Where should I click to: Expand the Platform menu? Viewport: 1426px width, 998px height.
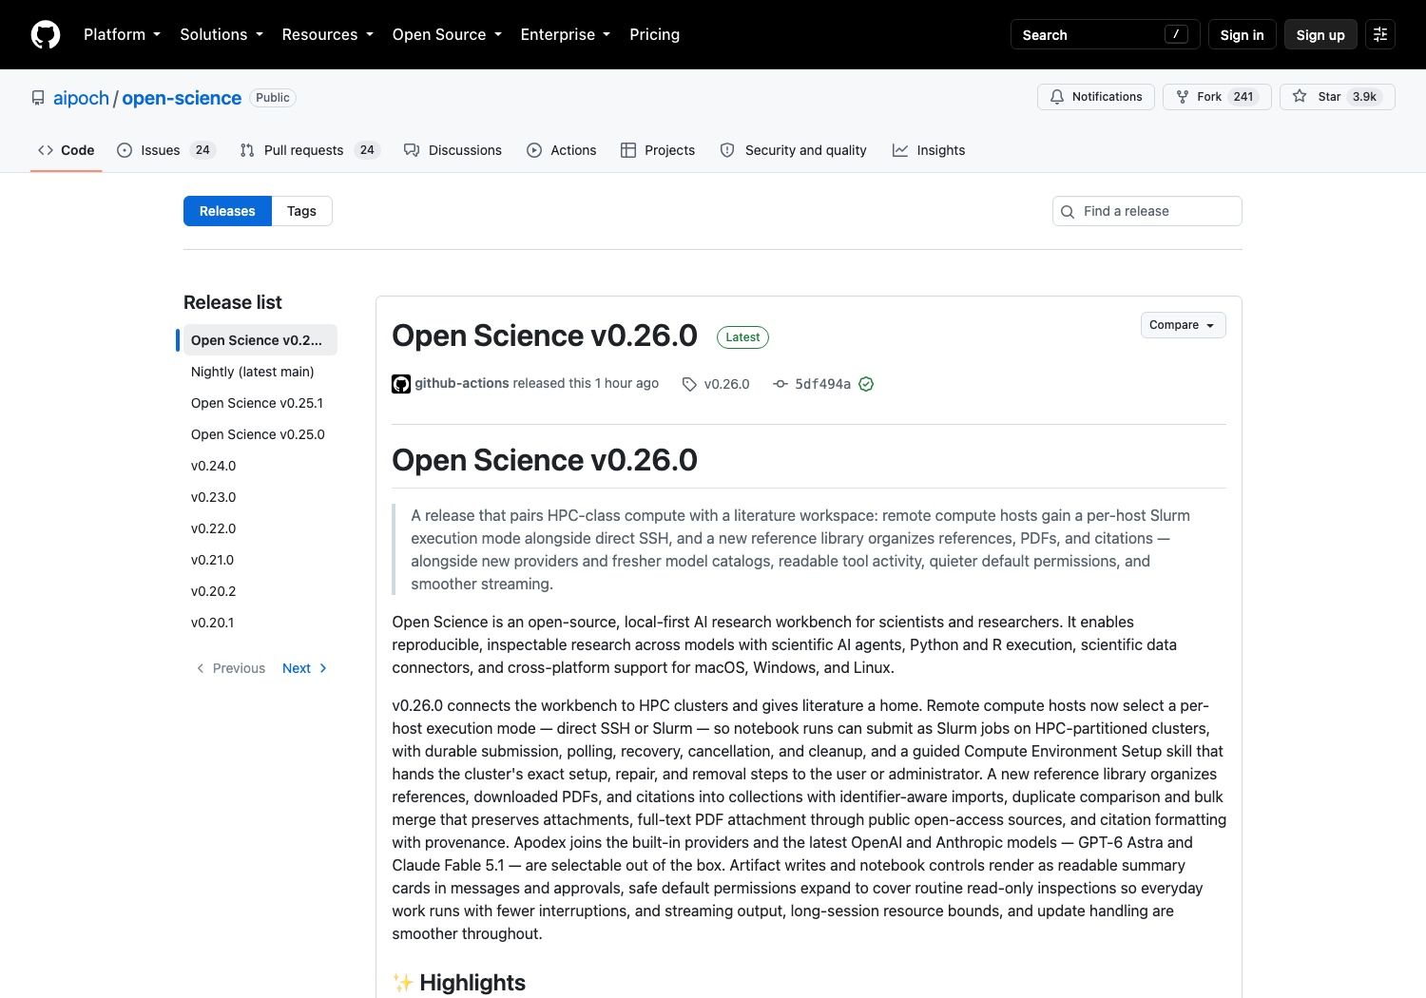click(x=123, y=34)
